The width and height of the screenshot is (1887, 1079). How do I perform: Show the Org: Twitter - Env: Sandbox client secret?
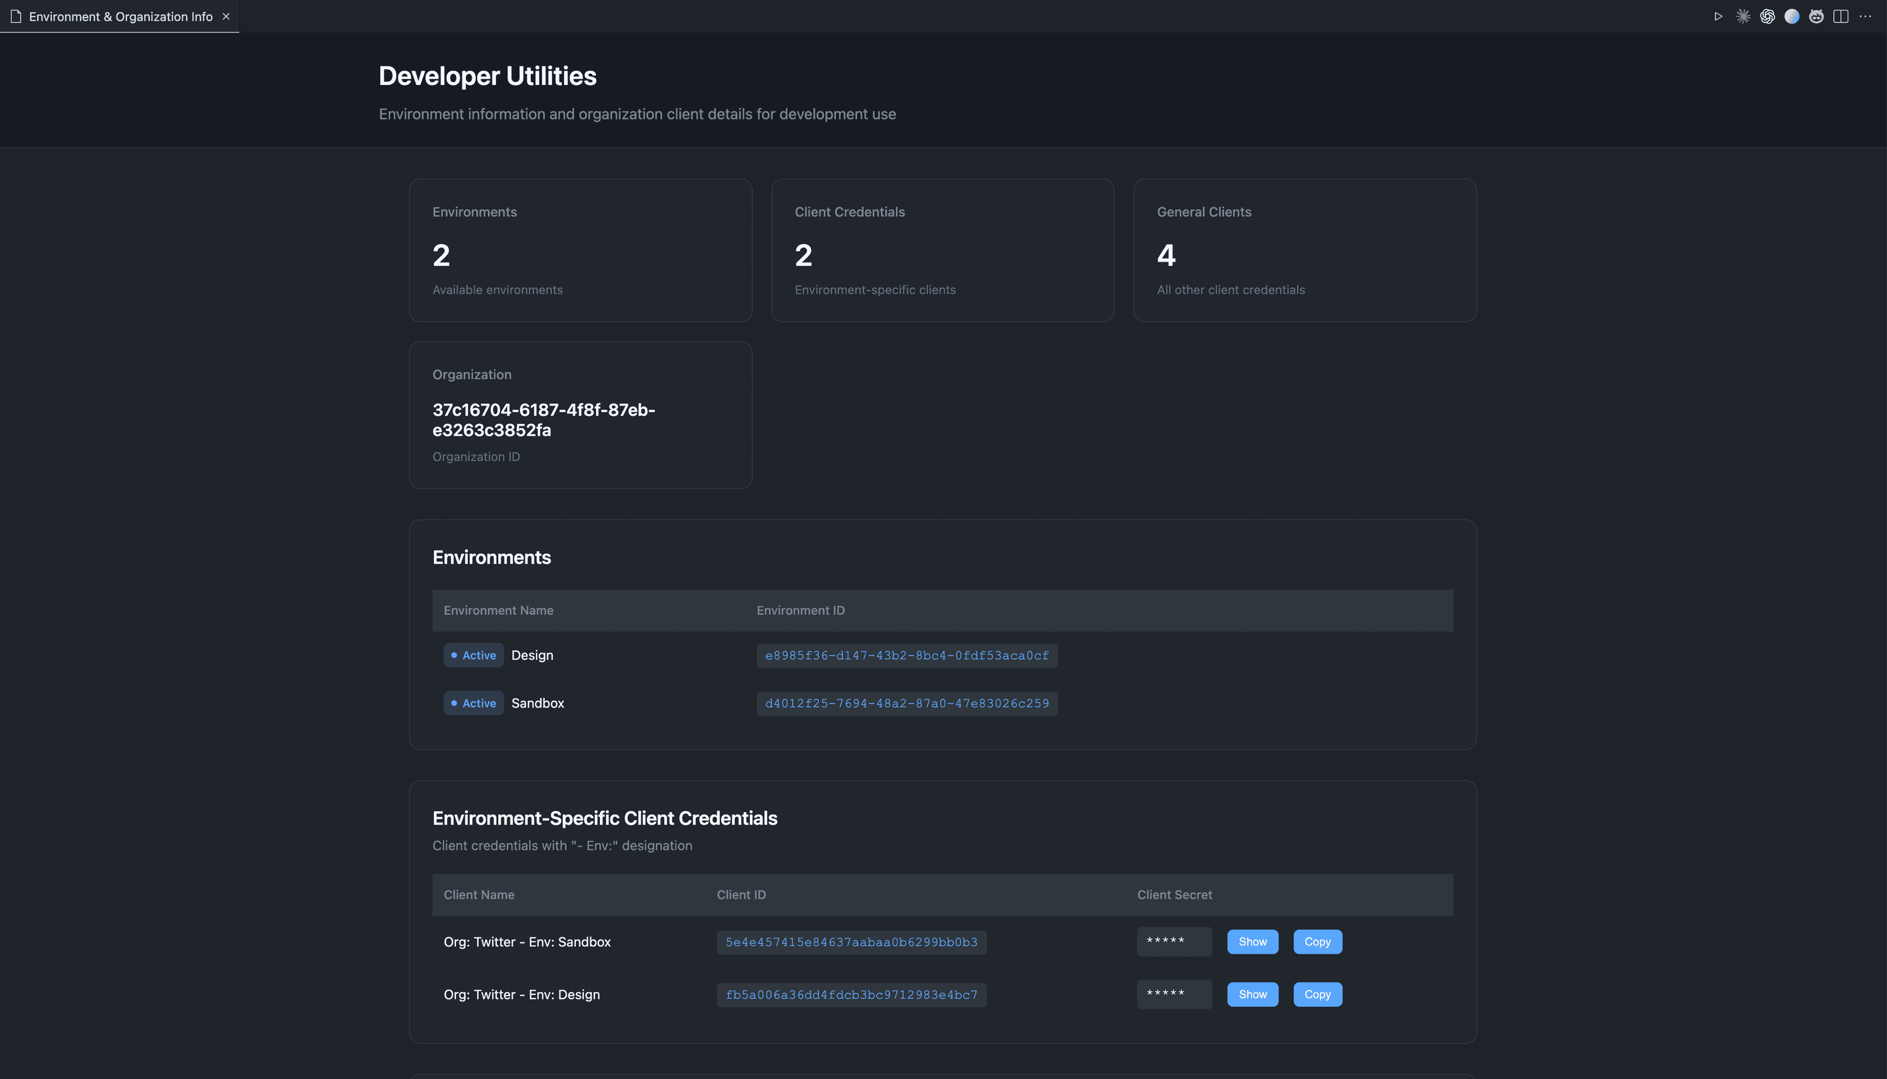pos(1253,941)
